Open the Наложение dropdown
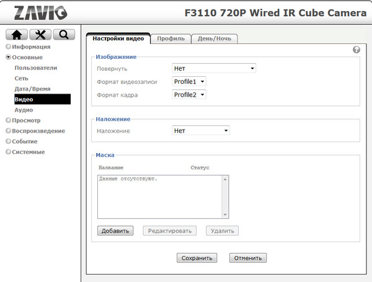The height and width of the screenshot is (282, 372). click(x=200, y=131)
